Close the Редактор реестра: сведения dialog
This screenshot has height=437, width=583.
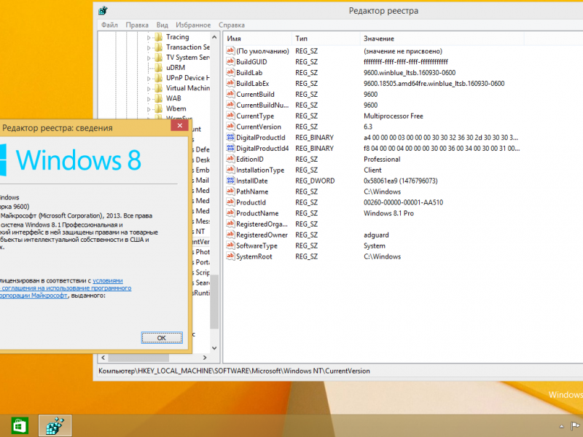179,125
